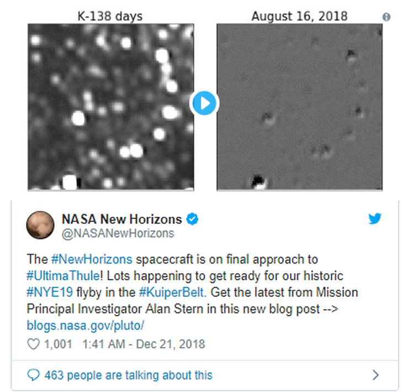Visit the blogs.nasa.gov/pluto/ link
The width and height of the screenshot is (403, 392).
[86, 326]
